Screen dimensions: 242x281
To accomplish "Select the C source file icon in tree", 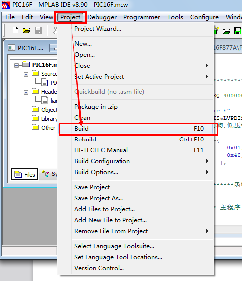I will (45, 82).
